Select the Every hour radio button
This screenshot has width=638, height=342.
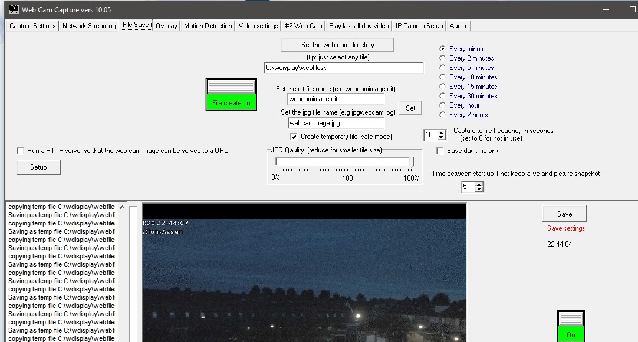(x=443, y=105)
